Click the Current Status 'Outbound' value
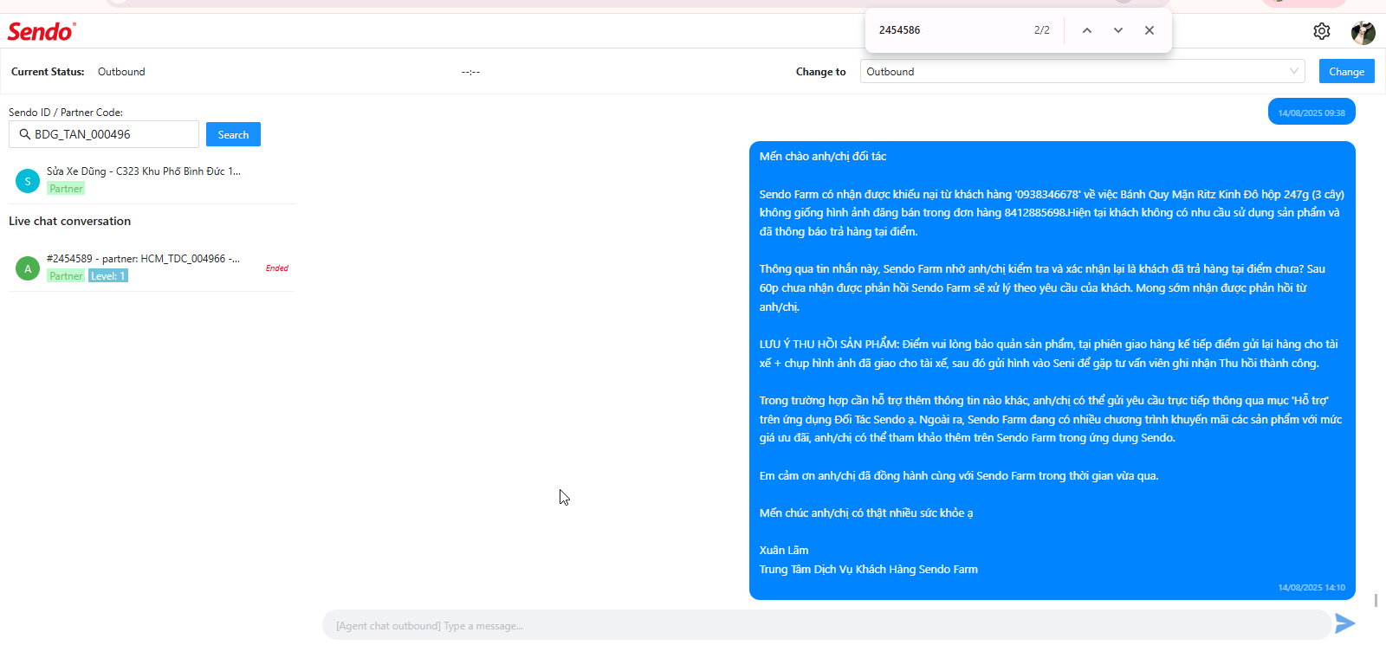1386x645 pixels. pyautogui.click(x=121, y=72)
